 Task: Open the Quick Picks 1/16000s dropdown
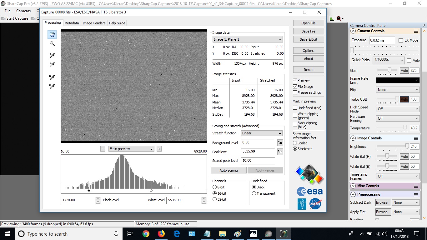pos(389,60)
